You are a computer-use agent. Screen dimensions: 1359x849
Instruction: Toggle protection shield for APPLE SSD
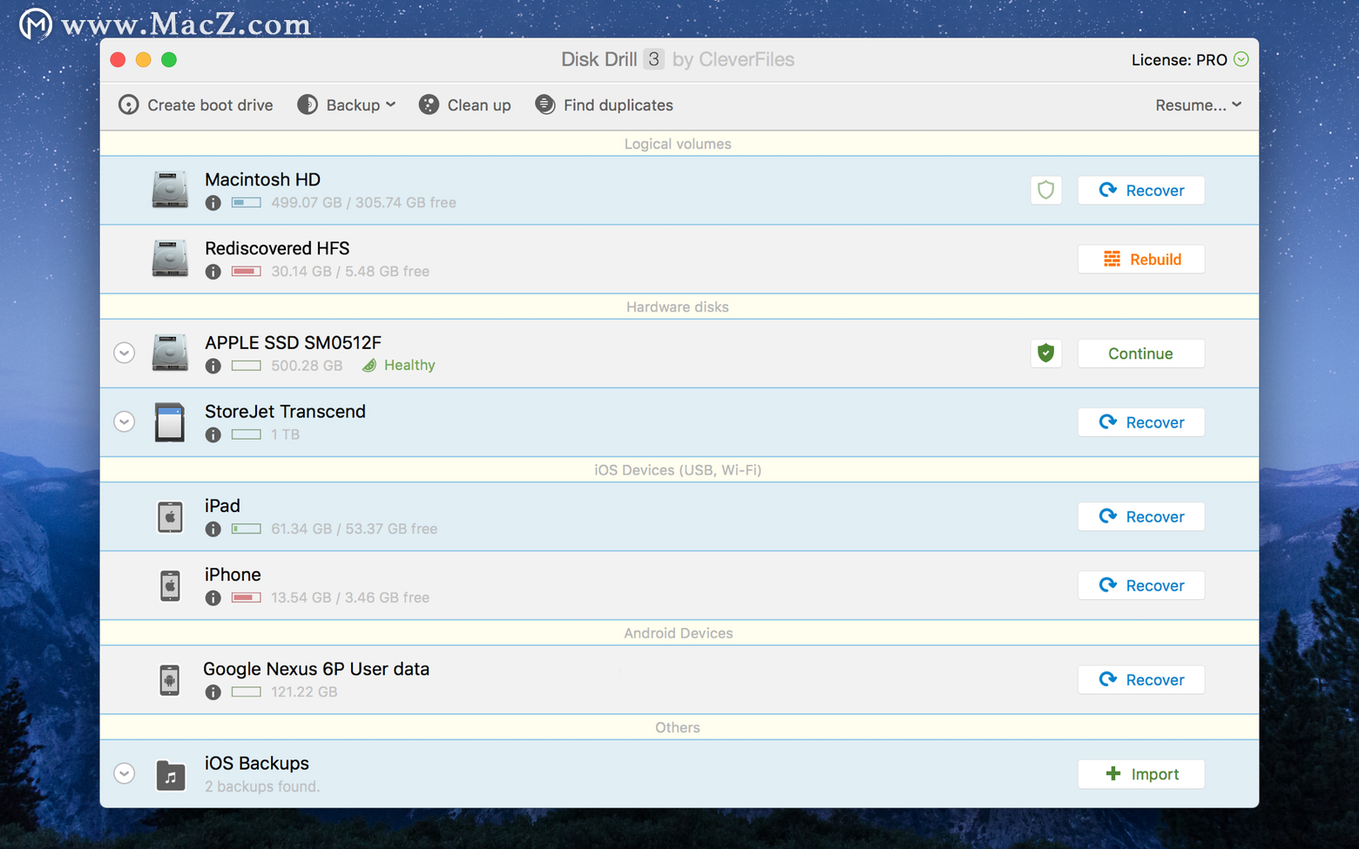pyautogui.click(x=1046, y=354)
